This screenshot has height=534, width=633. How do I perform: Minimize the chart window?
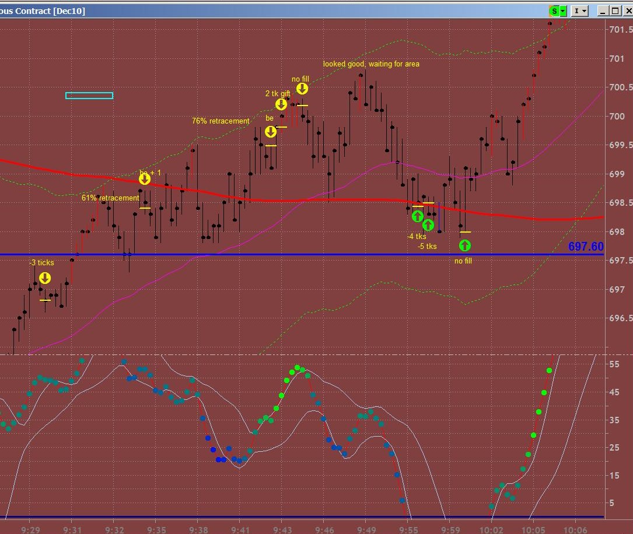(x=603, y=11)
